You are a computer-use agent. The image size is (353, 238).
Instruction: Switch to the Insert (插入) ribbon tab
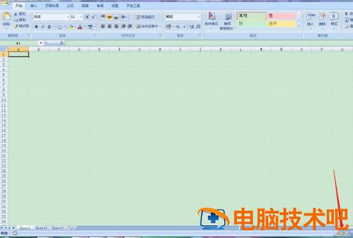pos(33,6)
